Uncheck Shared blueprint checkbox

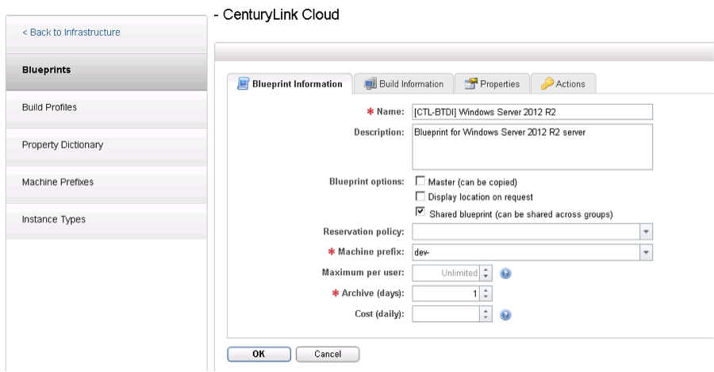coord(420,212)
